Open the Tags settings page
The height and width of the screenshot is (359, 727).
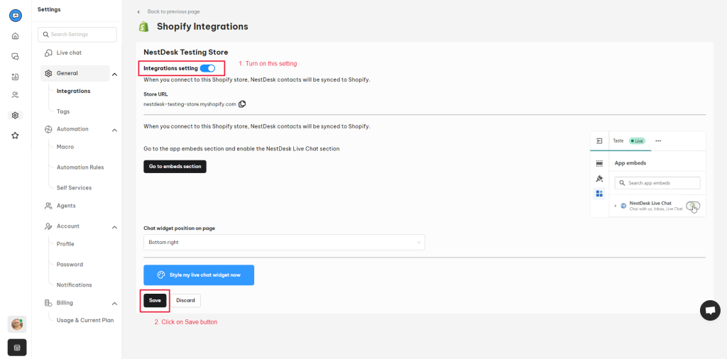click(63, 111)
